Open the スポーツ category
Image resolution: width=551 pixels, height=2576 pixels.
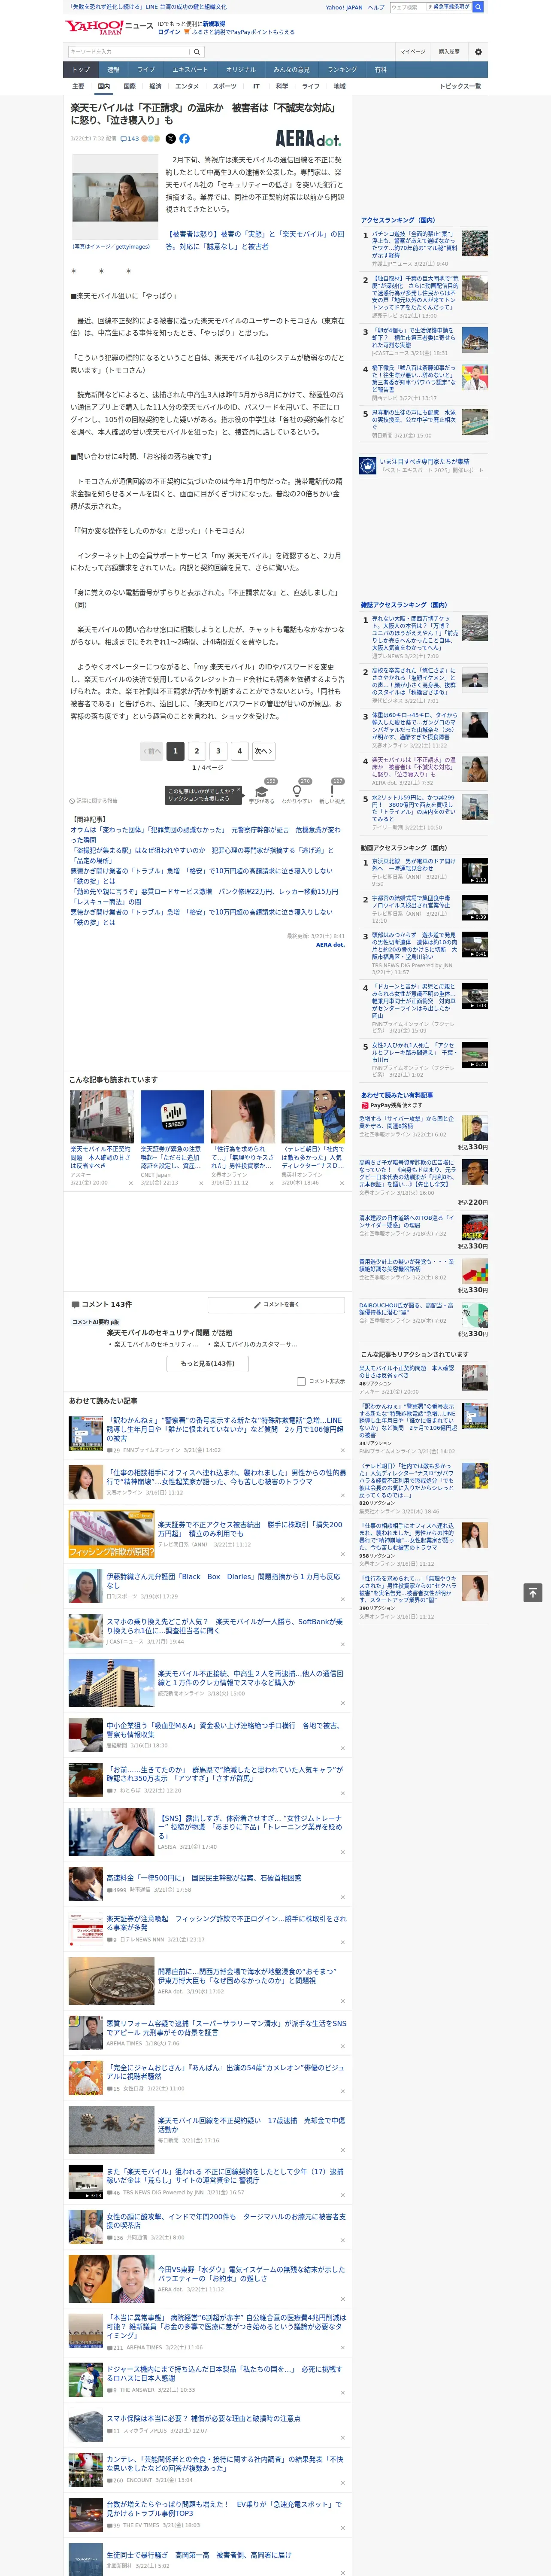pos(225,86)
